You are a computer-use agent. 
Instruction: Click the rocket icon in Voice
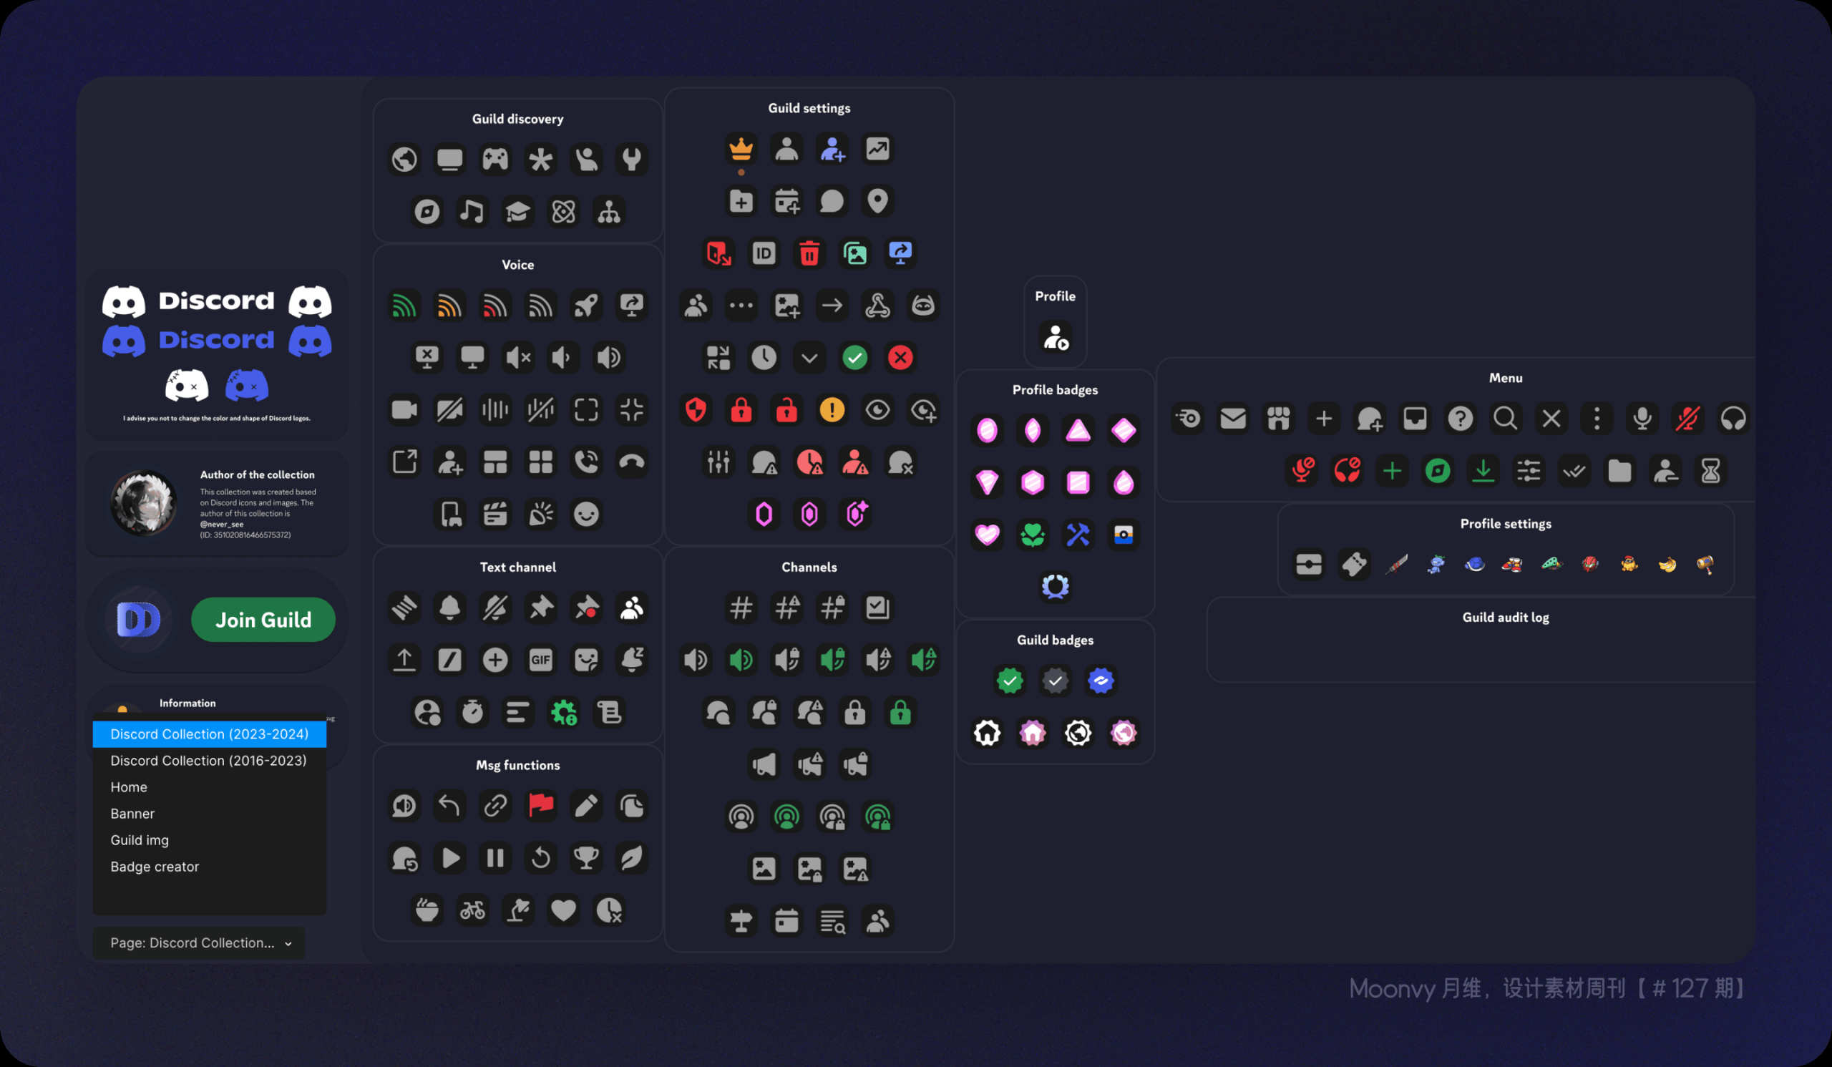pyautogui.click(x=586, y=306)
